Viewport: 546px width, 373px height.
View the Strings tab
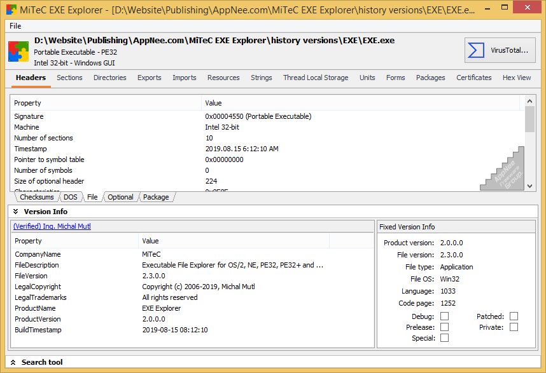[x=262, y=78]
